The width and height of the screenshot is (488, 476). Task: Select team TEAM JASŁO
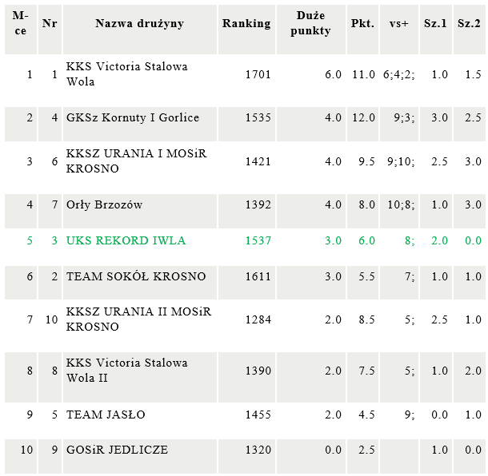coord(106,415)
